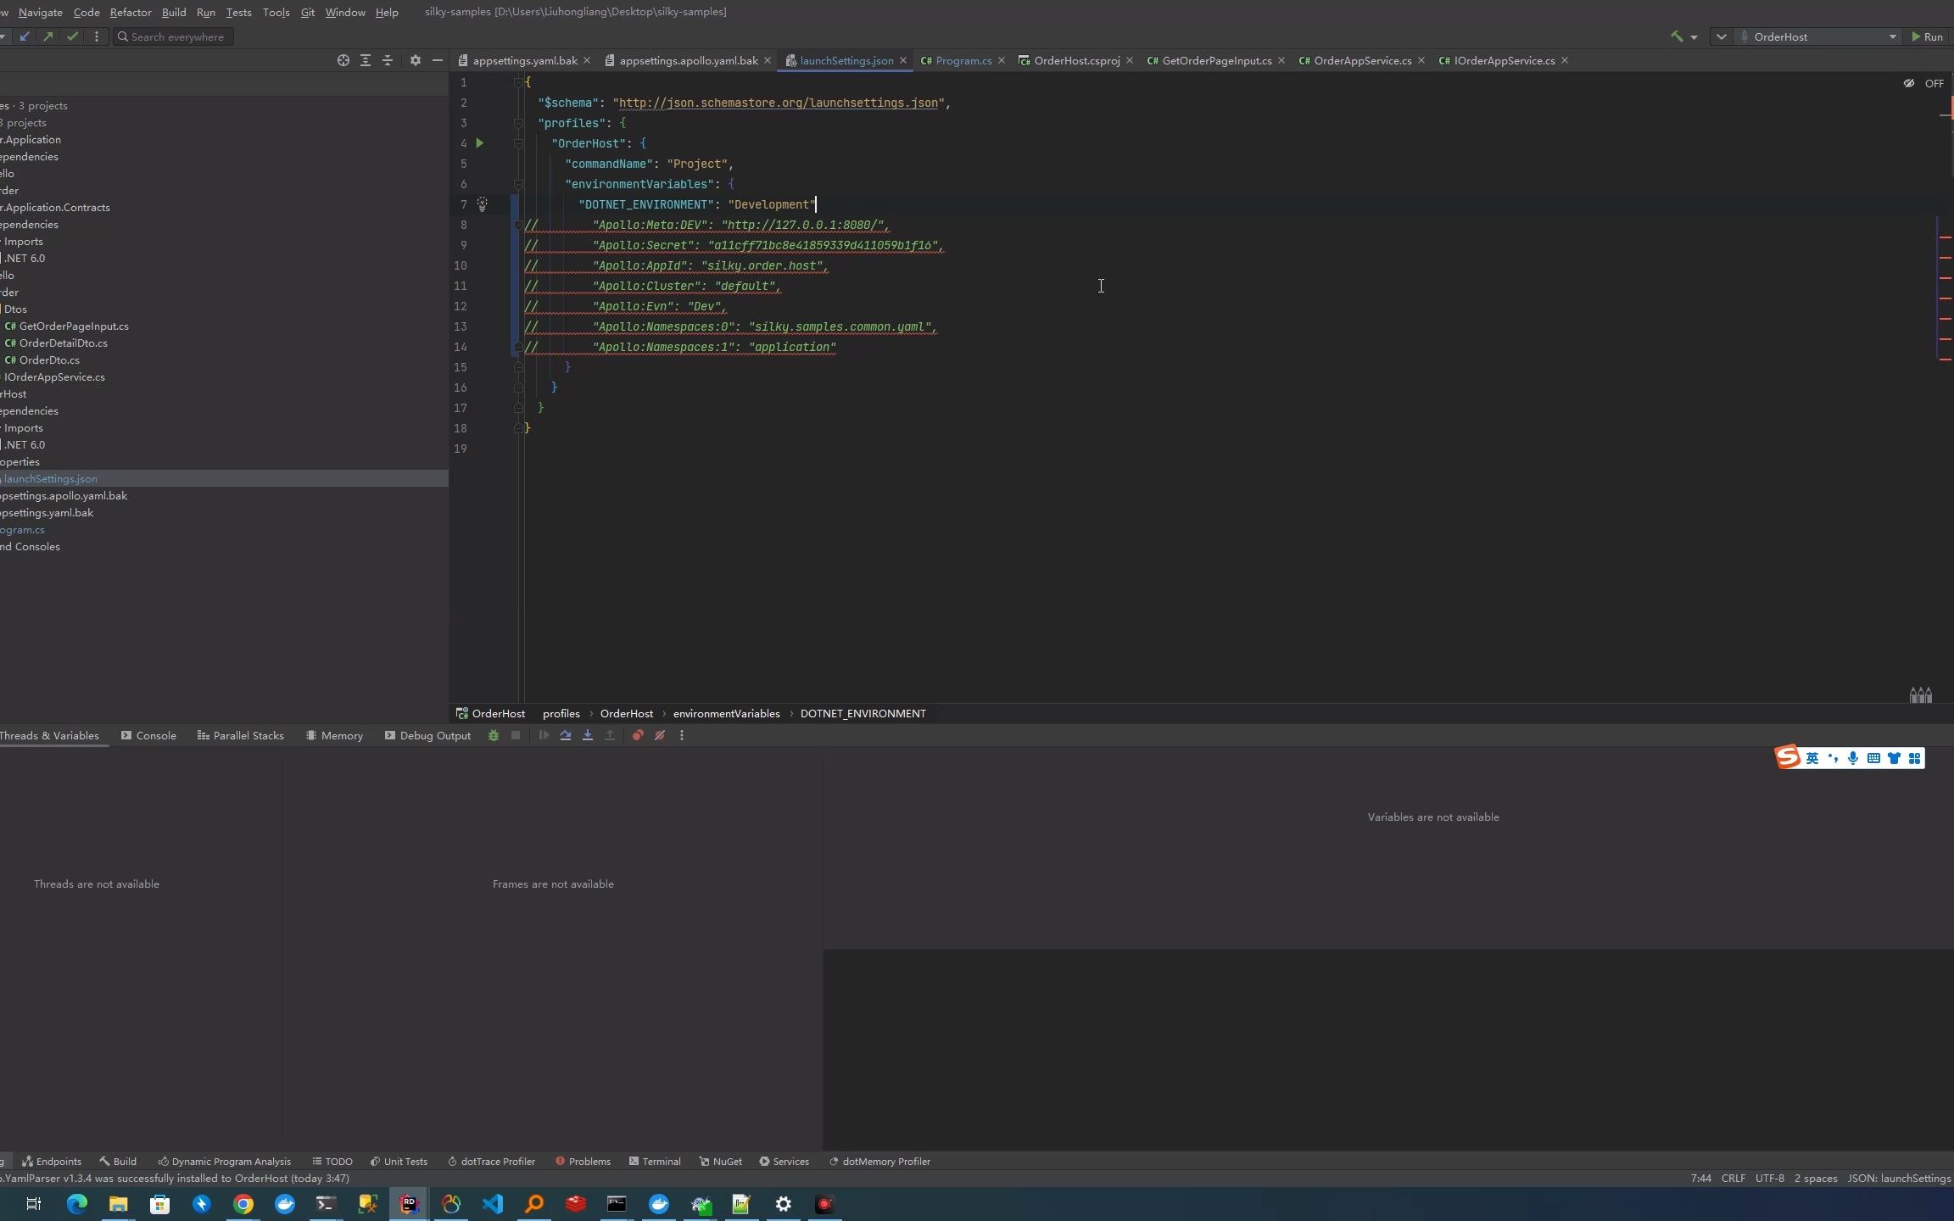Click the Git update project arrow icon
Image resolution: width=1954 pixels, height=1221 pixels.
coord(25,36)
